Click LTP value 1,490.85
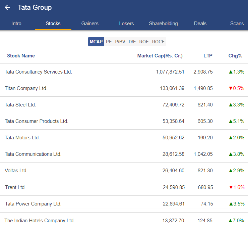This screenshot has height=229, width=248. click(203, 88)
